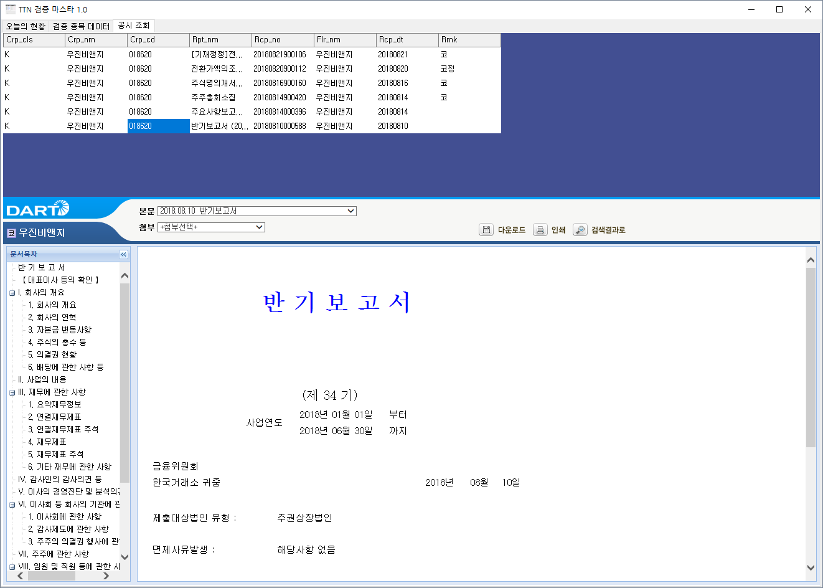The width and height of the screenshot is (823, 588).
Task: Click the printer icon
Action: pyautogui.click(x=540, y=230)
